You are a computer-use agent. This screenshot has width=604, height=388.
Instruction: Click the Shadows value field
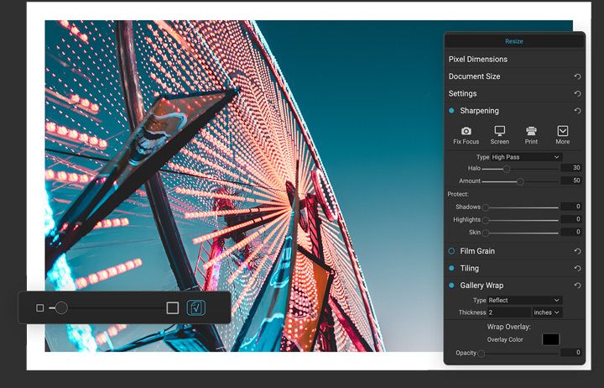pos(571,207)
